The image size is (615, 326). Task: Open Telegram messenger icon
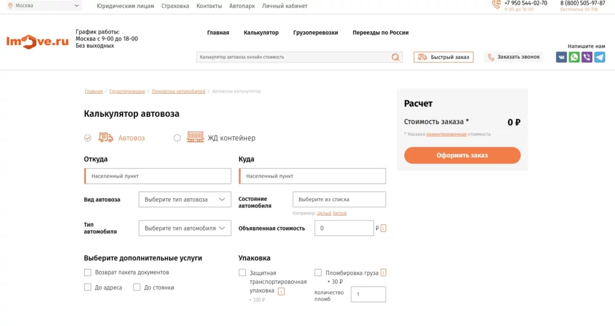point(600,57)
